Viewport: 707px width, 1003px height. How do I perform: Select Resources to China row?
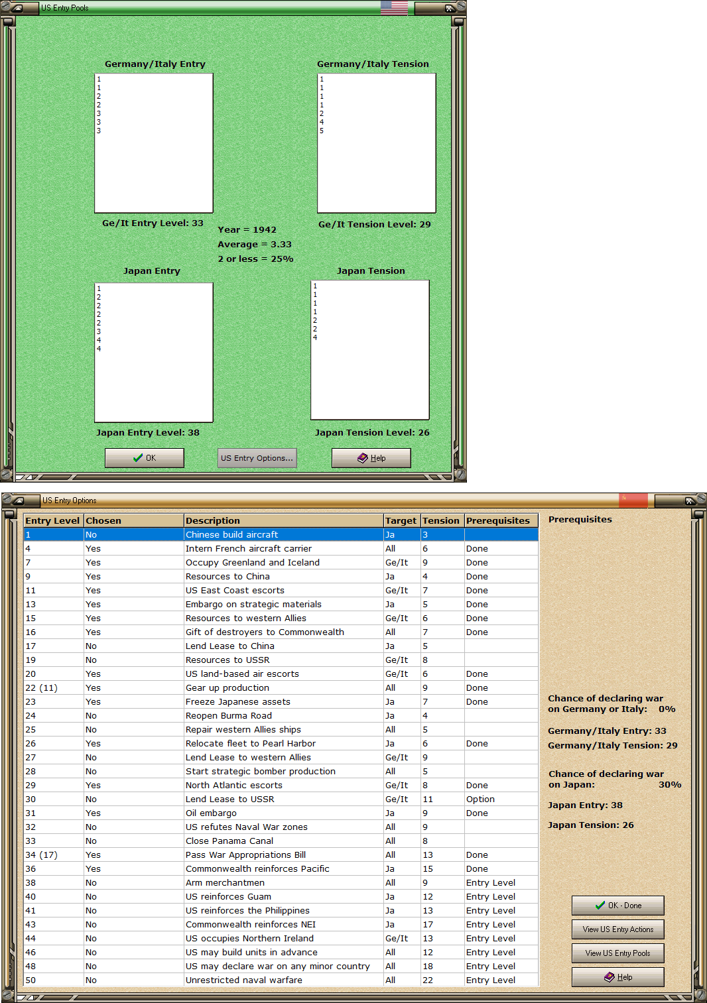(x=281, y=576)
